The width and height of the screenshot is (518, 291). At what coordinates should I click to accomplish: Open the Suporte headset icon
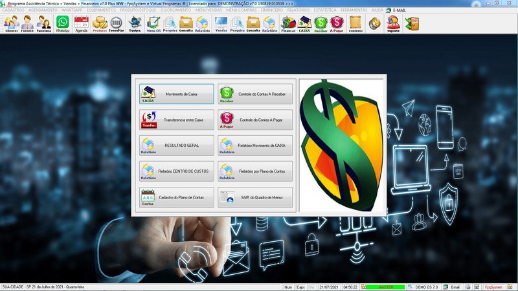[393, 24]
